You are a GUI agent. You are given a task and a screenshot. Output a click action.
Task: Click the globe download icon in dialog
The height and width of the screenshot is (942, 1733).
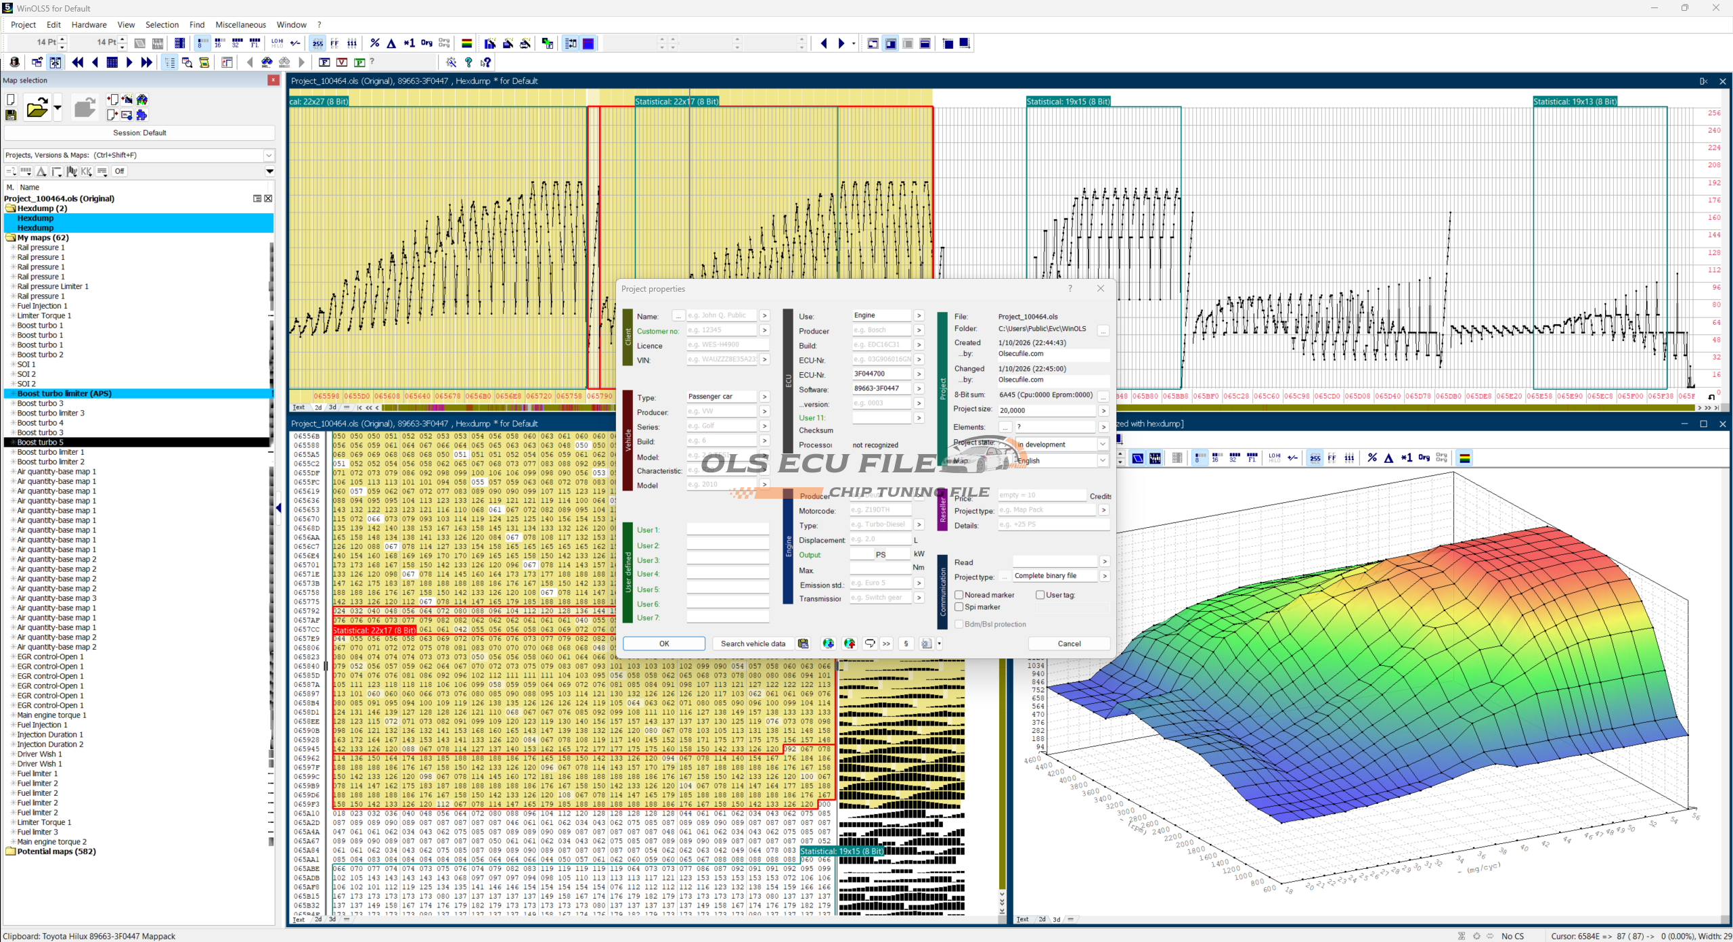click(x=828, y=644)
